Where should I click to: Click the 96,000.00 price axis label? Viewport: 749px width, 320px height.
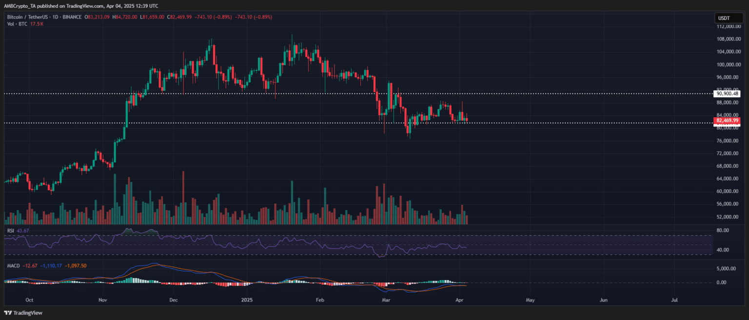729,77
